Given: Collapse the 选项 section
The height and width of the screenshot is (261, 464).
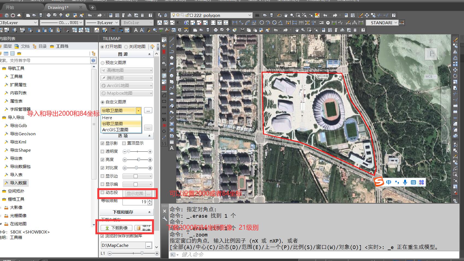Looking at the screenshot, I should [x=149, y=136].
